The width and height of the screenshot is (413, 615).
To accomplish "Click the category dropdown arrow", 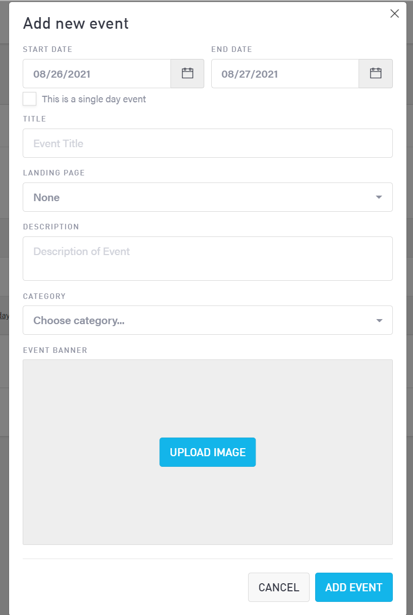I will (379, 320).
